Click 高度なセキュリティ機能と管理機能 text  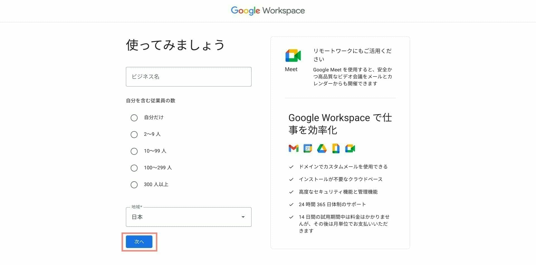(x=338, y=192)
